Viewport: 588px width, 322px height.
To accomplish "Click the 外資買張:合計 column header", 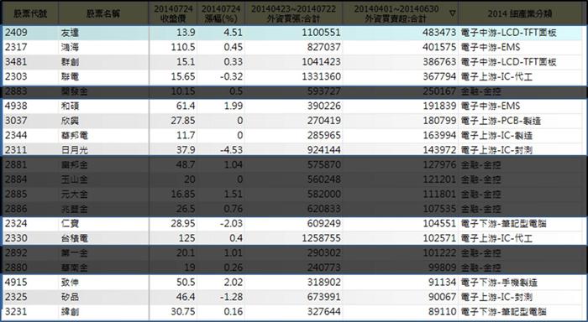I will [293, 14].
